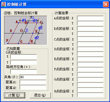Screen dimensions: 110x102
Task: Click the B点的坐标 label
Action: [x=62, y=29]
